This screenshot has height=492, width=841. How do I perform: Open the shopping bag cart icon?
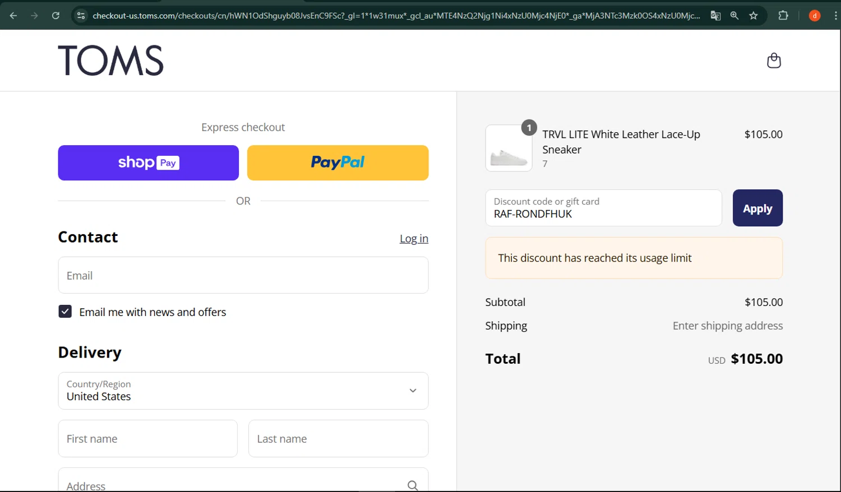pyautogui.click(x=774, y=61)
